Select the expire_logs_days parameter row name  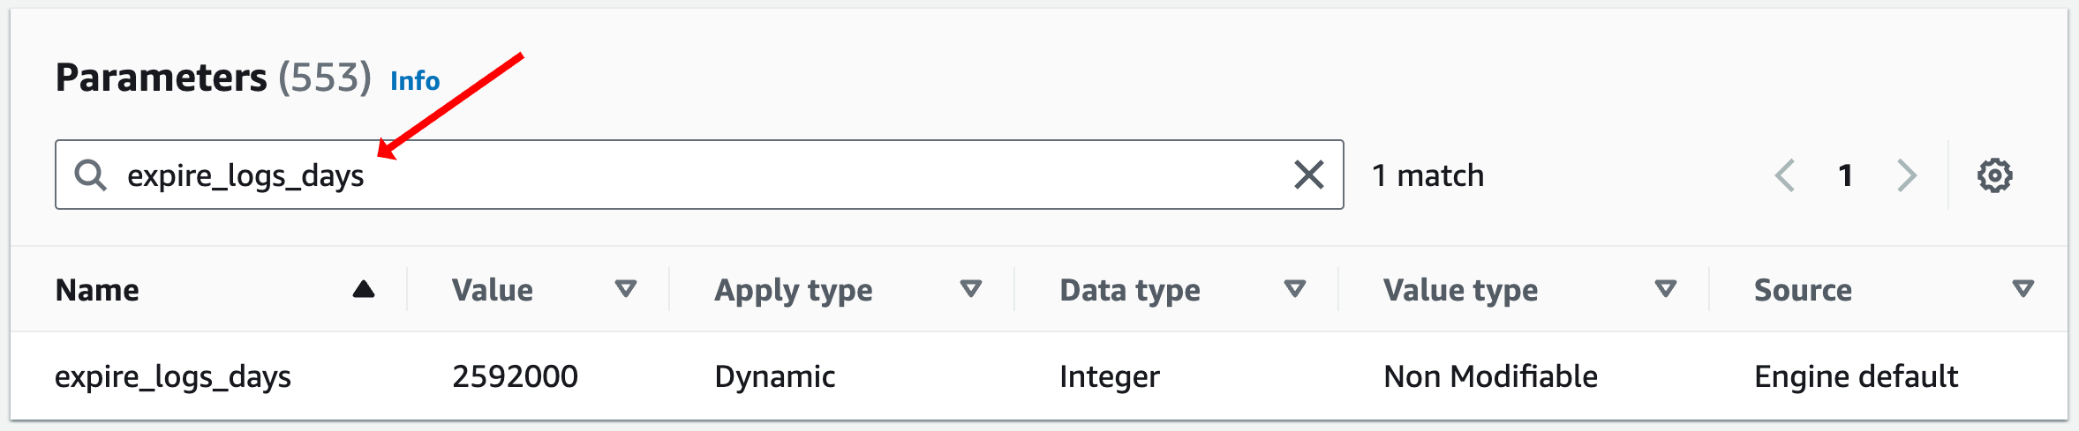(173, 376)
